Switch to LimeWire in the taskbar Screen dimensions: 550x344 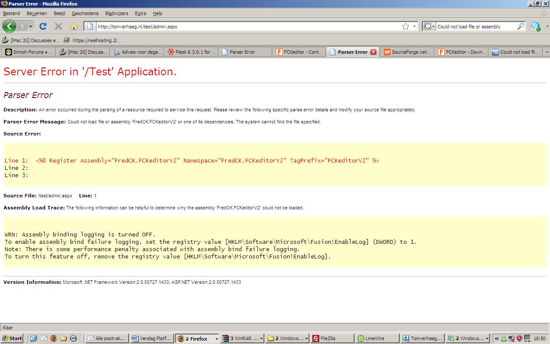(x=378, y=338)
